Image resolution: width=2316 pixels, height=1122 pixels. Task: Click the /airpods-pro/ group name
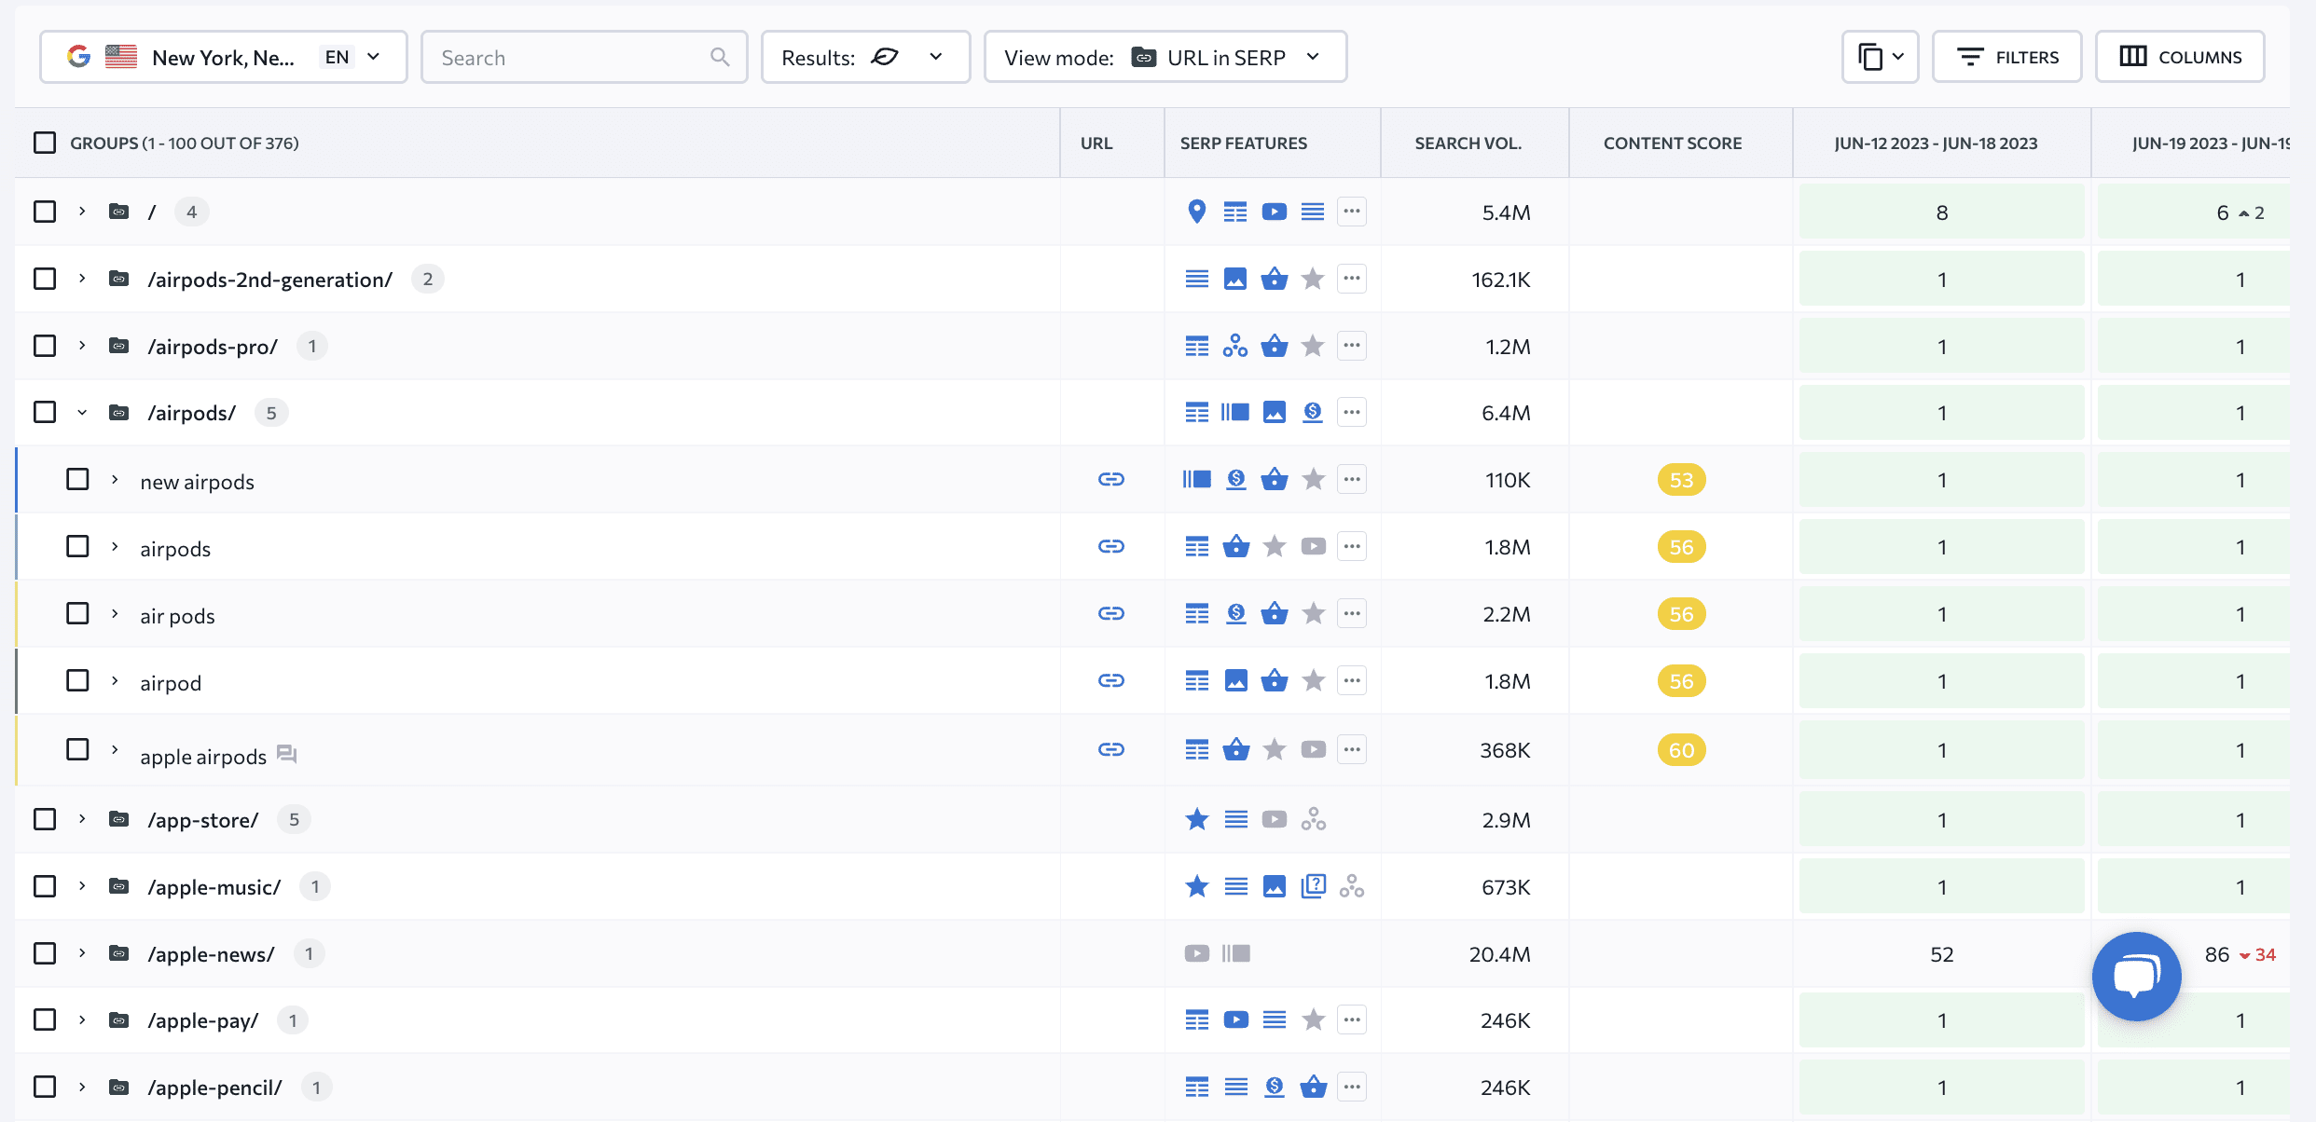[x=213, y=347]
